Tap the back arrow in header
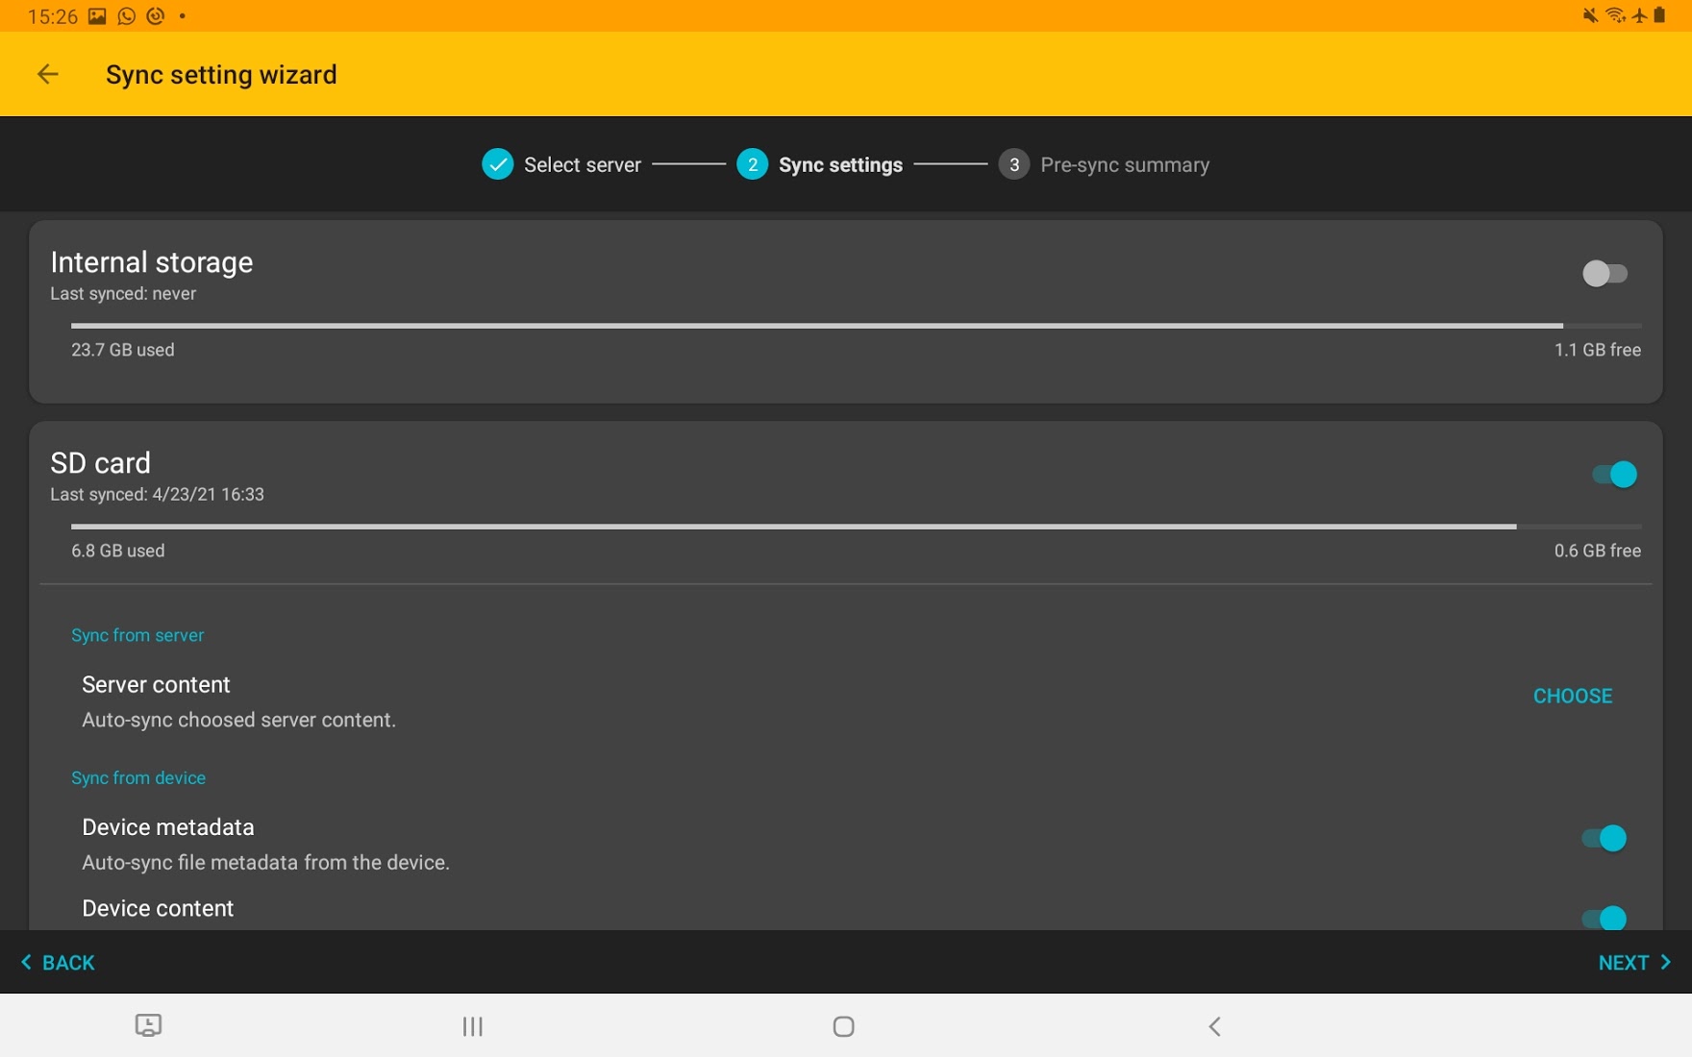 [47, 74]
